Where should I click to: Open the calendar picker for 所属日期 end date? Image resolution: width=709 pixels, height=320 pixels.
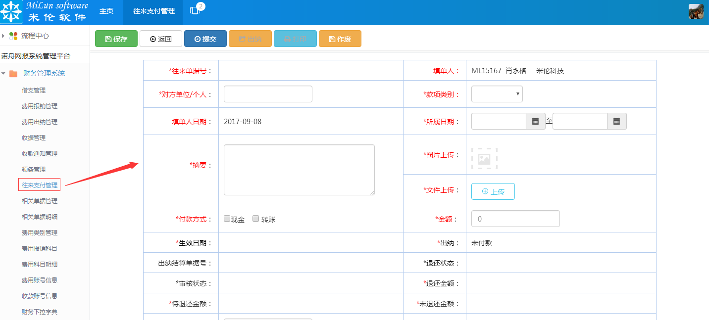pos(617,121)
